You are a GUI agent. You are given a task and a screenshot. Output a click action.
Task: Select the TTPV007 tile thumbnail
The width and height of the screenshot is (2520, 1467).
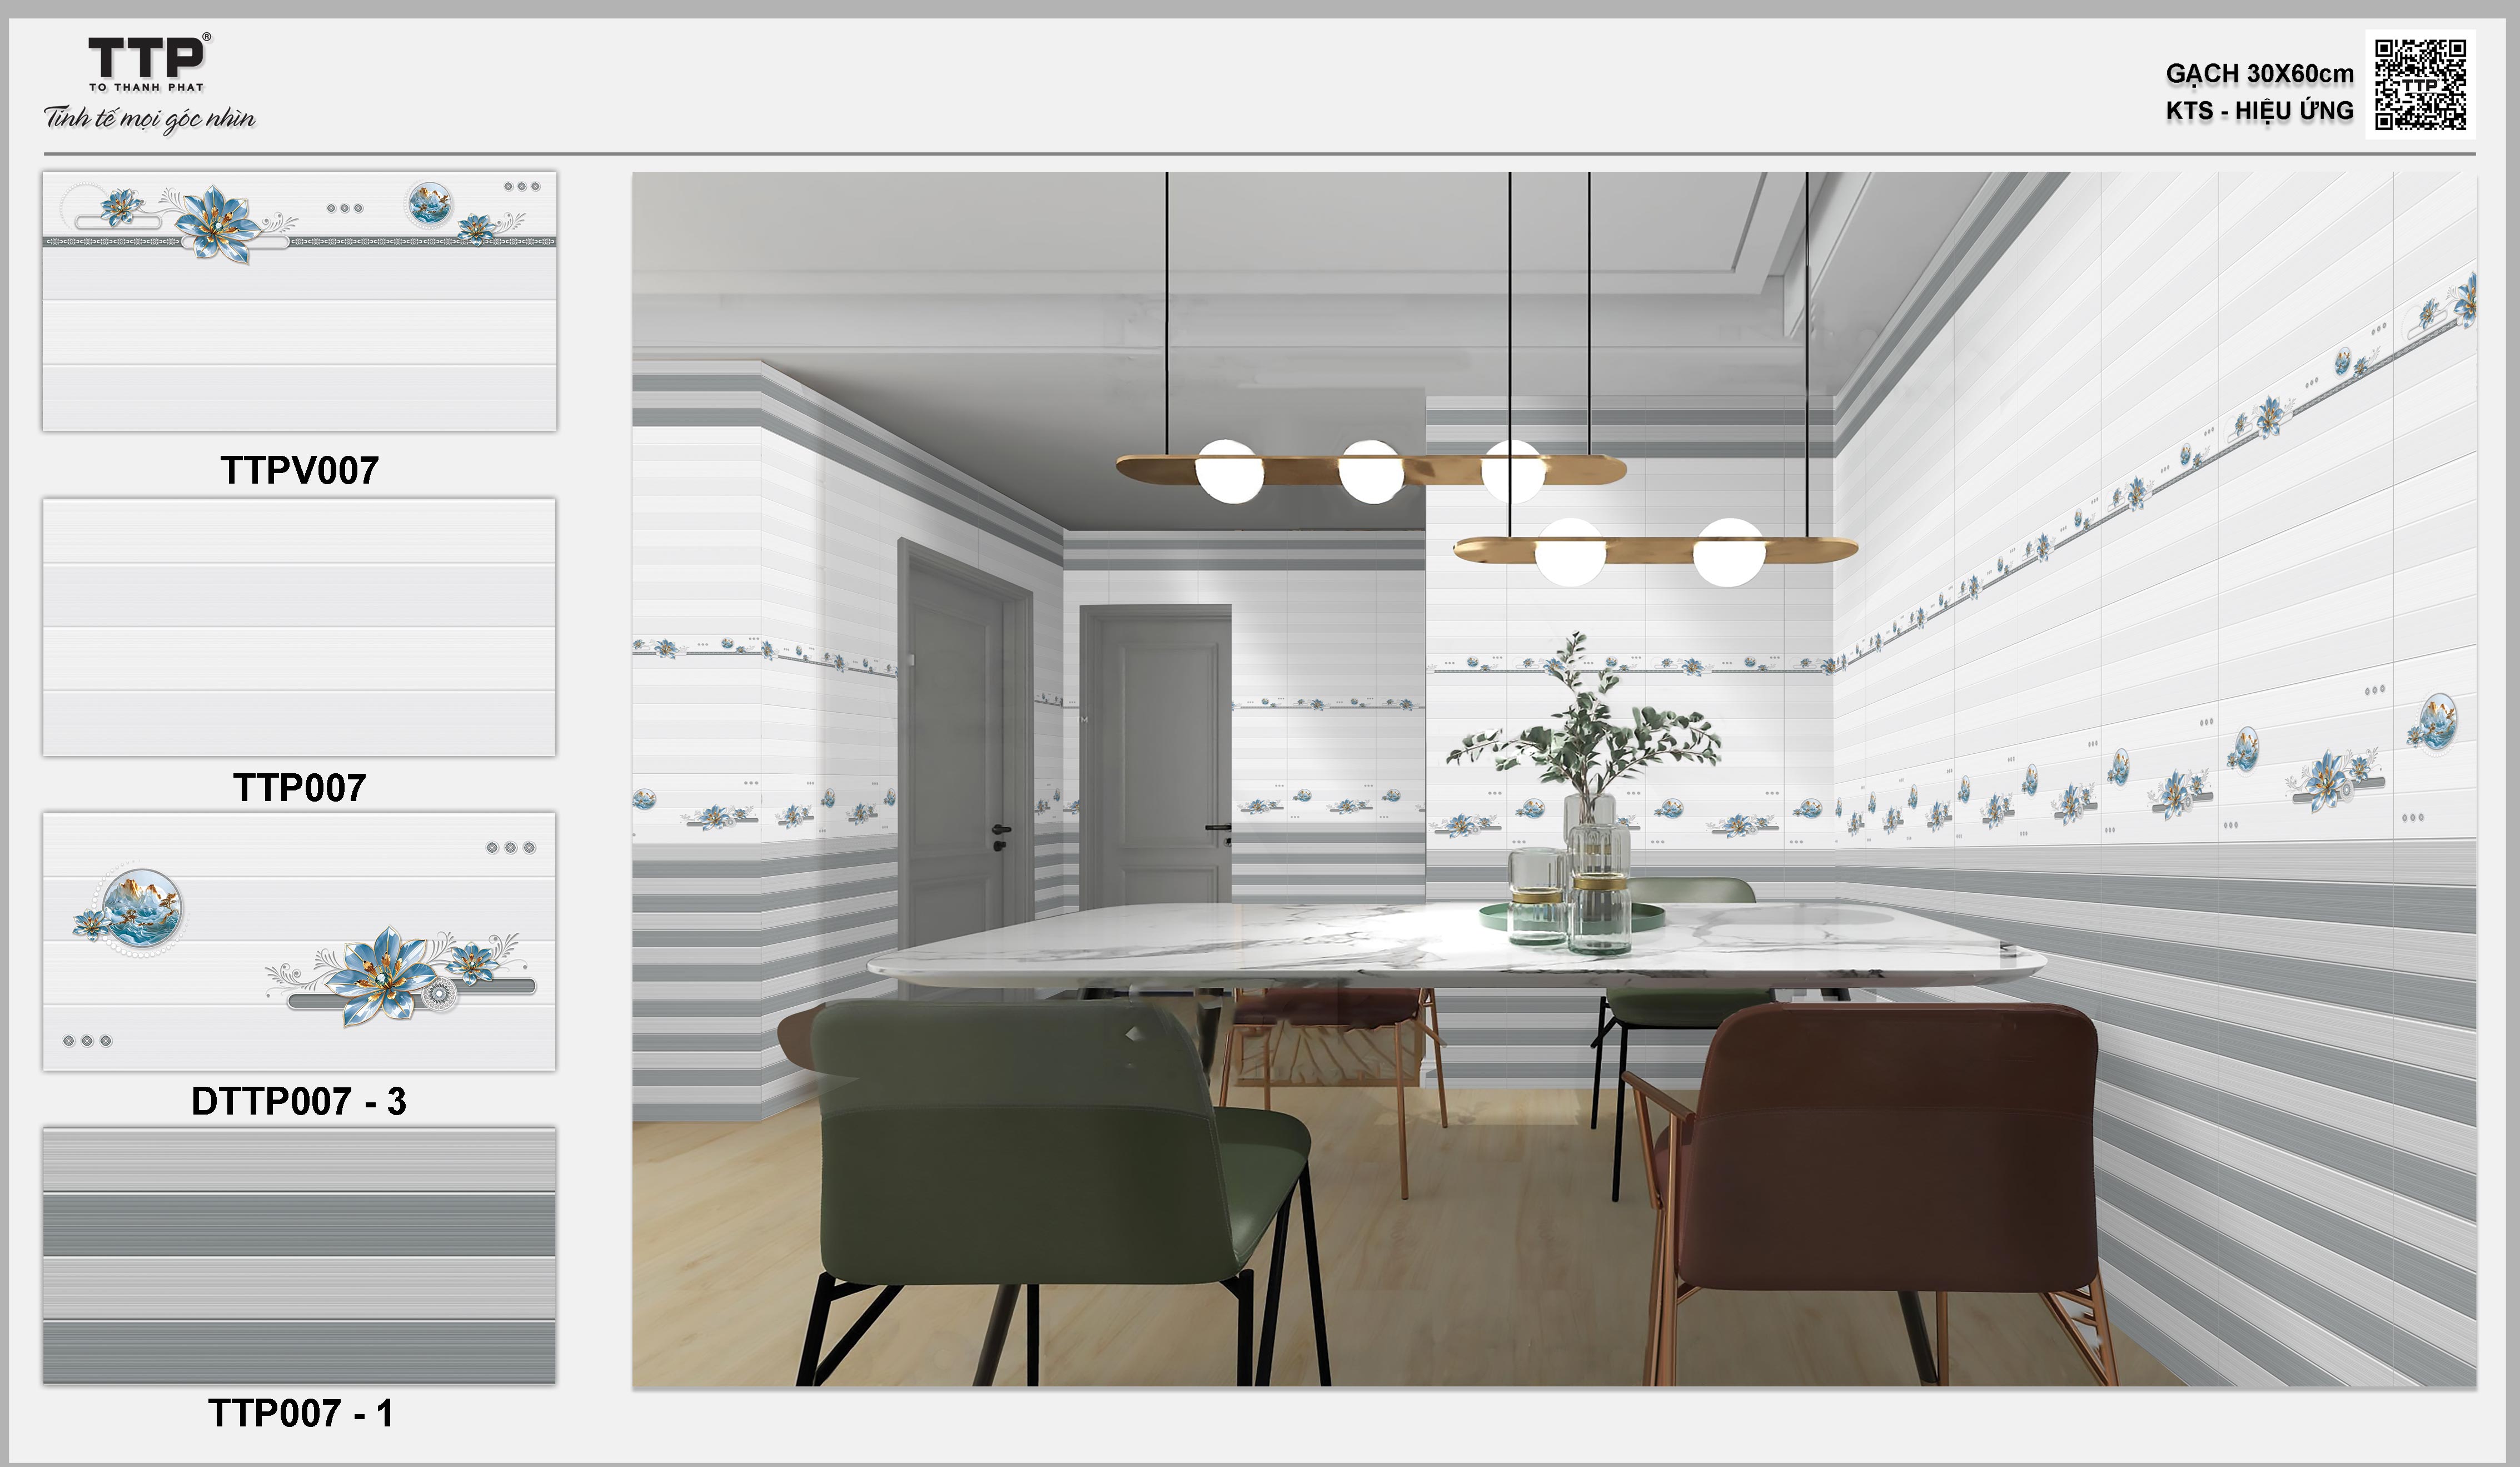click(299, 301)
